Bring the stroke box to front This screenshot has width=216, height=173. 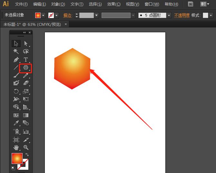tap(26, 166)
